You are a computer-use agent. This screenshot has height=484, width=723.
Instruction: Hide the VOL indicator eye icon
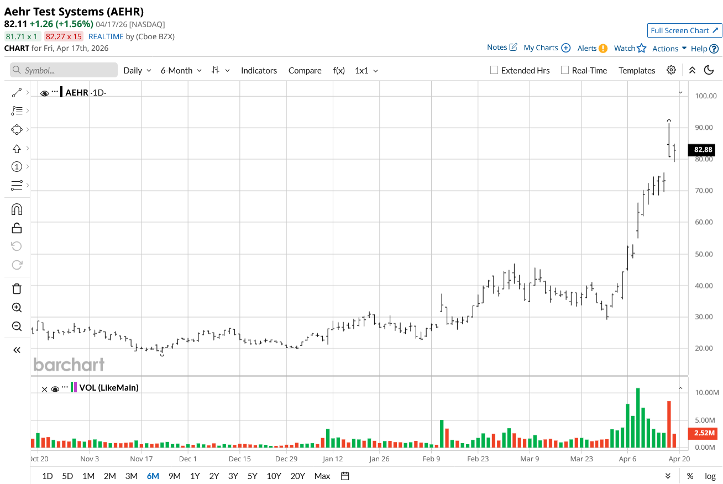55,389
